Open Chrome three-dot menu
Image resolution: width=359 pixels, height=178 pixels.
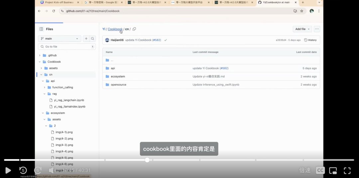[x=319, y=11]
